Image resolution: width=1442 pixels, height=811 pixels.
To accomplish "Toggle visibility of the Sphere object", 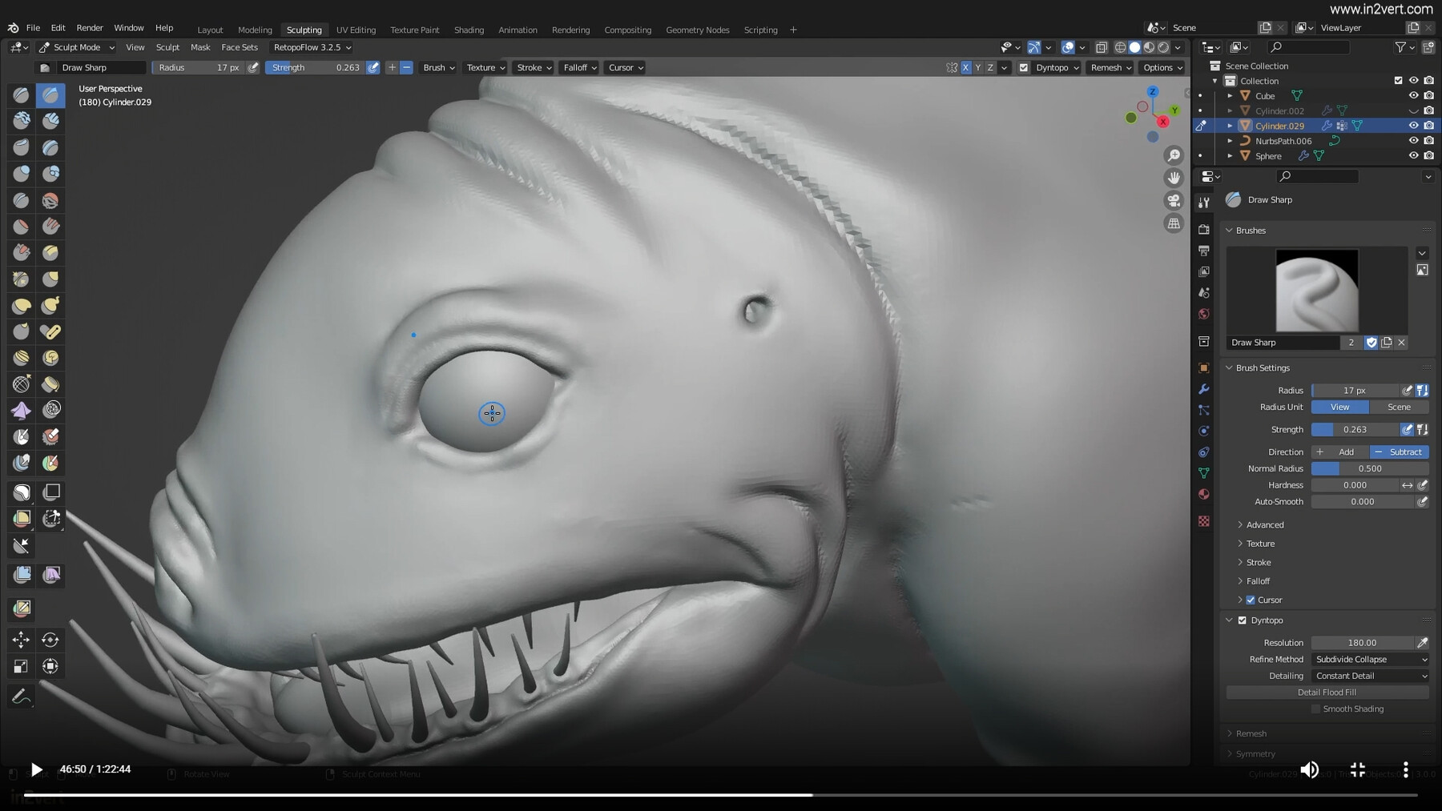I will coord(1414,155).
